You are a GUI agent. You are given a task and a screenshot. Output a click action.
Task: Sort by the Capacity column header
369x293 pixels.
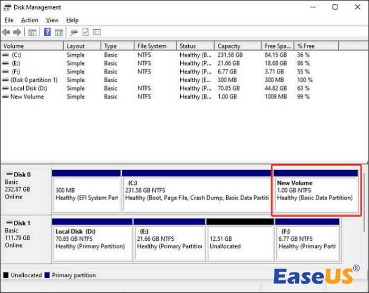pos(229,46)
